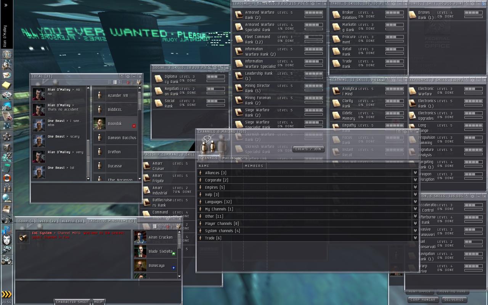Click the Local chat scrollbar up arrow
Image resolution: width=488 pixels, height=305 pixels.
click(88, 88)
